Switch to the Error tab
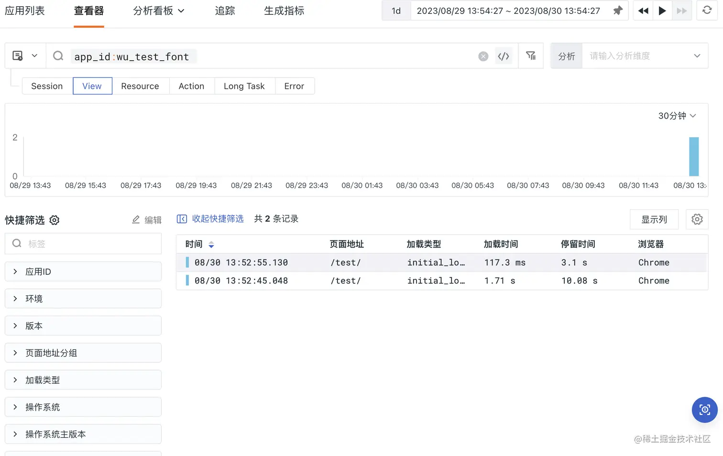 point(294,86)
